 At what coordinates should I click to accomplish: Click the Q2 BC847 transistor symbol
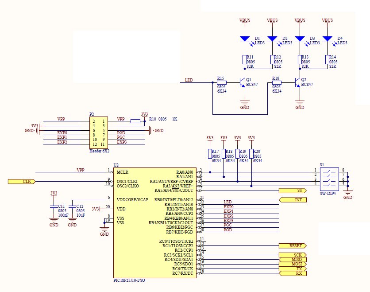pos(298,83)
